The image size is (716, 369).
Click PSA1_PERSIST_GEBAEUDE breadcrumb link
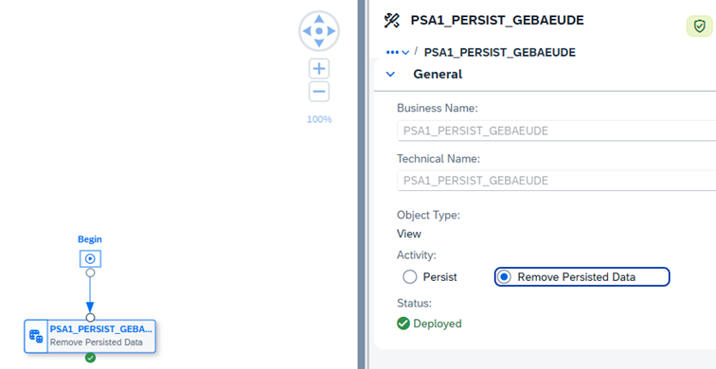point(499,52)
